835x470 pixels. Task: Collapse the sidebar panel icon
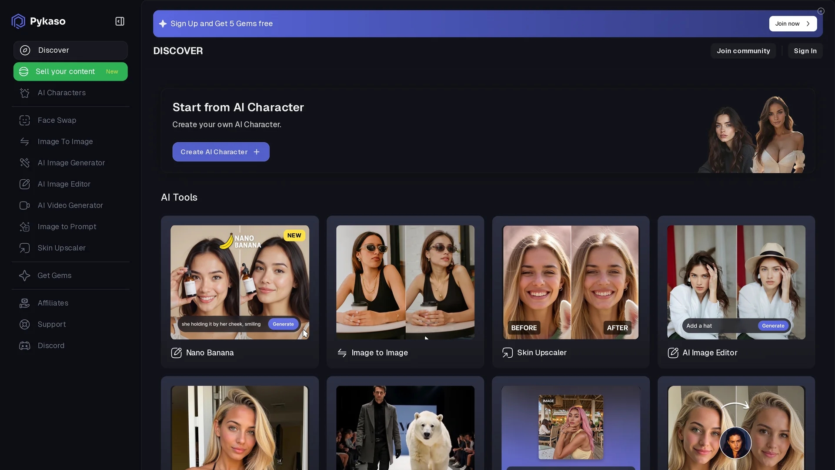coord(120,21)
